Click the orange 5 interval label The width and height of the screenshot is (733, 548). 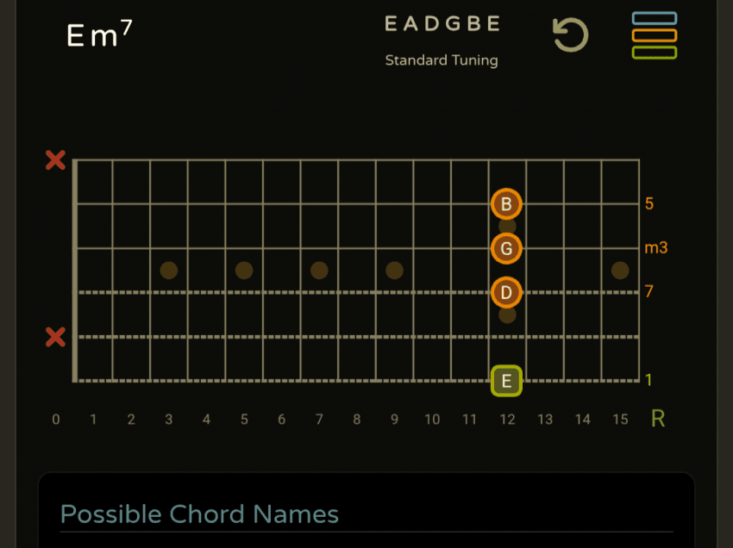(649, 204)
